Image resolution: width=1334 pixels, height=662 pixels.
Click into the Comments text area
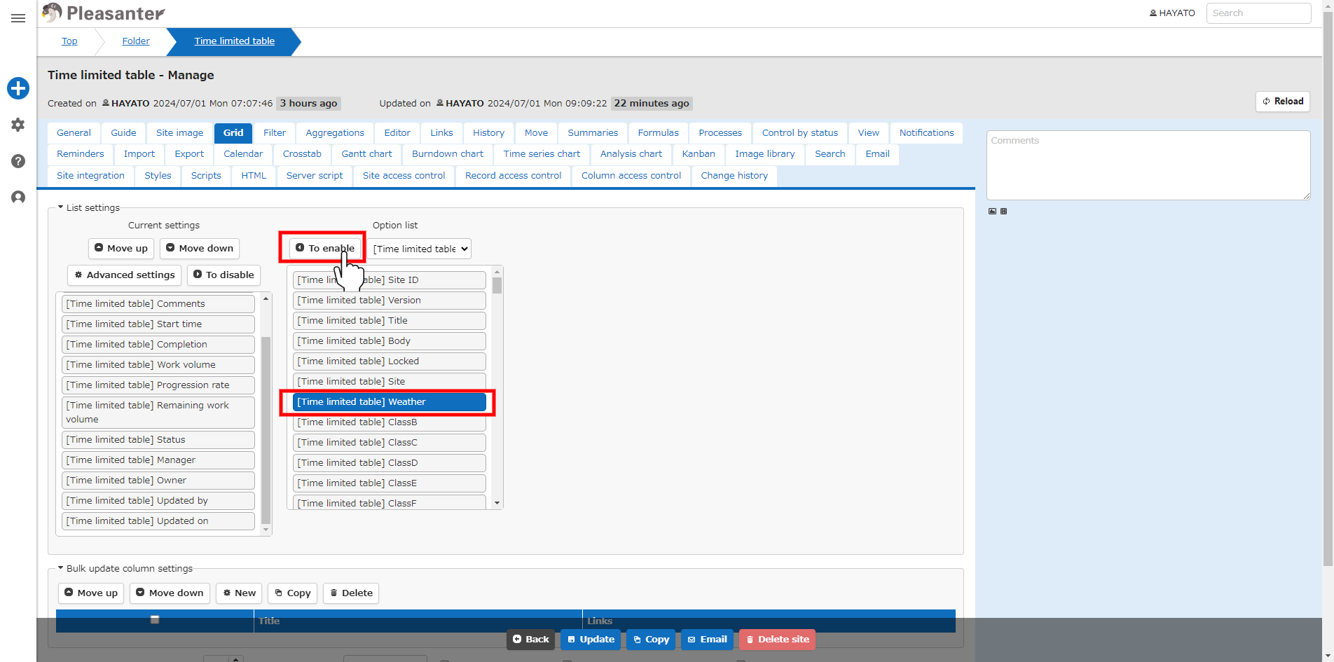(1148, 165)
